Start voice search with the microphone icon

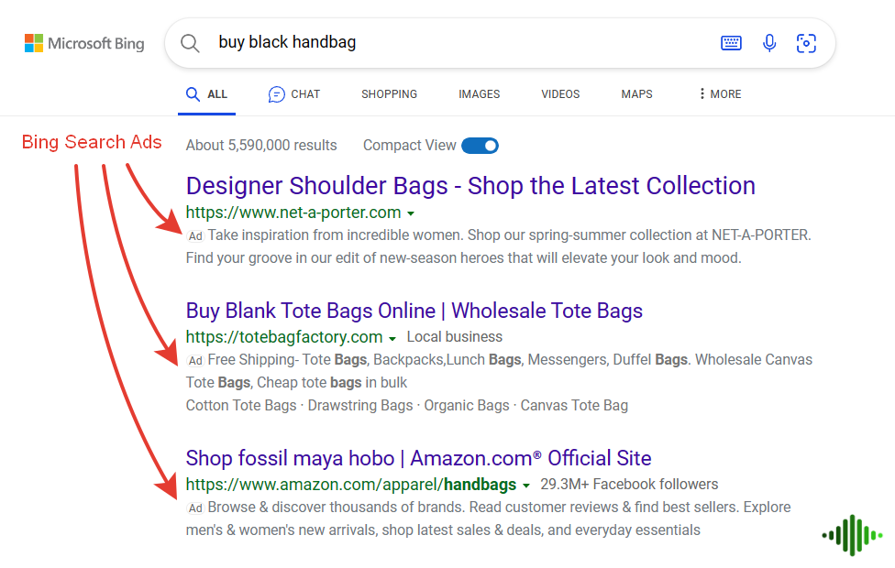tap(768, 42)
